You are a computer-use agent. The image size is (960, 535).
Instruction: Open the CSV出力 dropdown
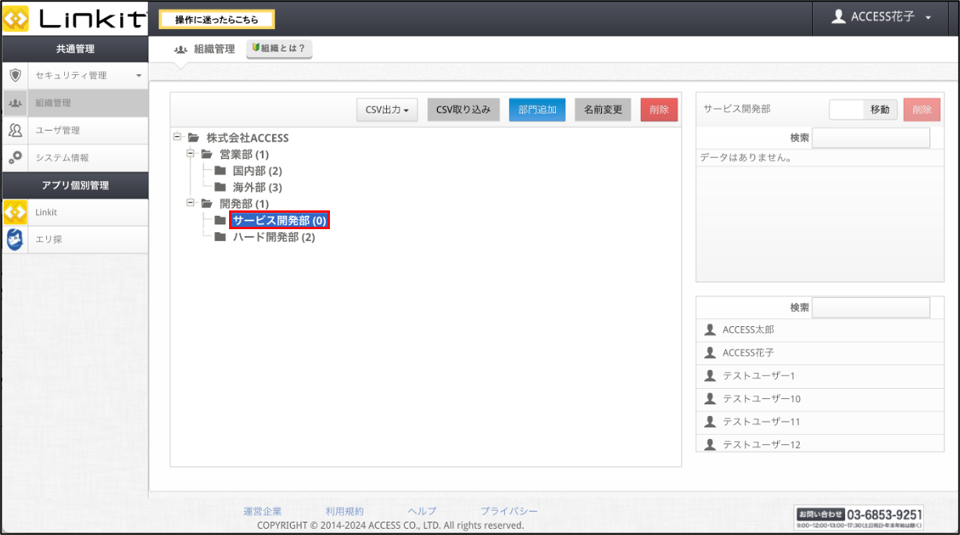(387, 110)
